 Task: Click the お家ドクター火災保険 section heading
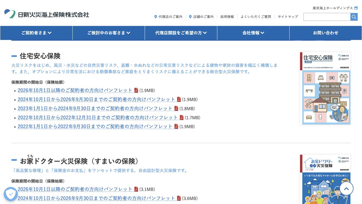tap(80, 161)
